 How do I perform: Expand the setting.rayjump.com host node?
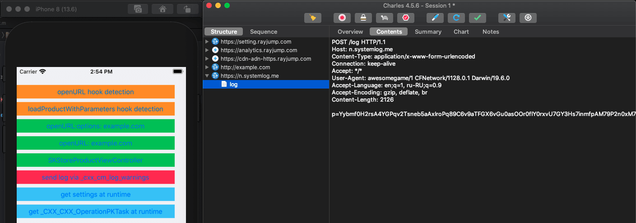tap(207, 41)
